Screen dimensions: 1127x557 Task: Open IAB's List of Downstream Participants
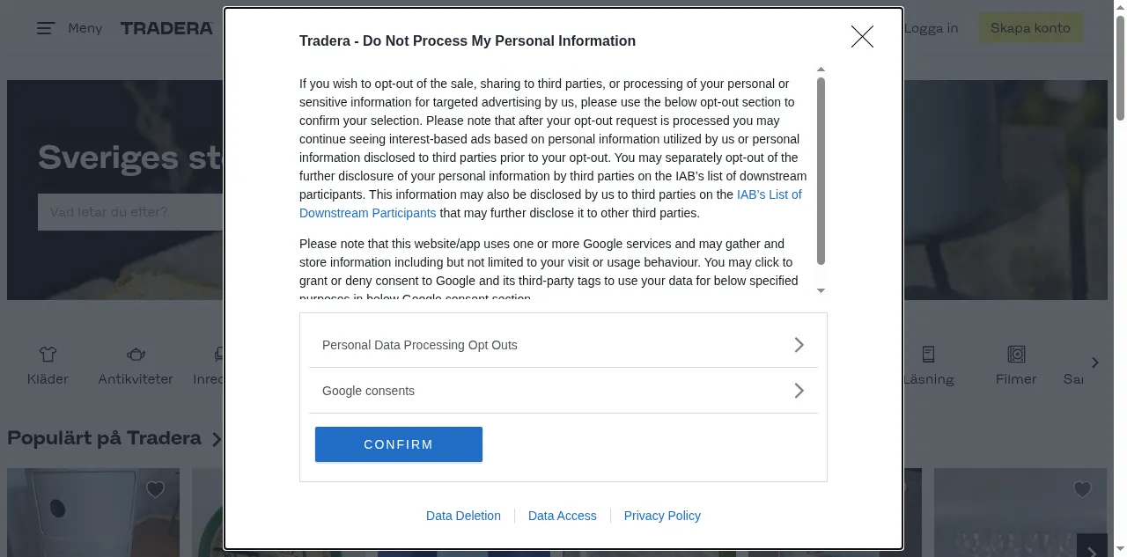[769, 194]
